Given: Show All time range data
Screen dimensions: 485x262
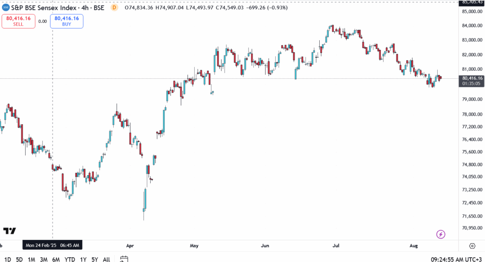Looking at the screenshot, I should click(107, 259).
